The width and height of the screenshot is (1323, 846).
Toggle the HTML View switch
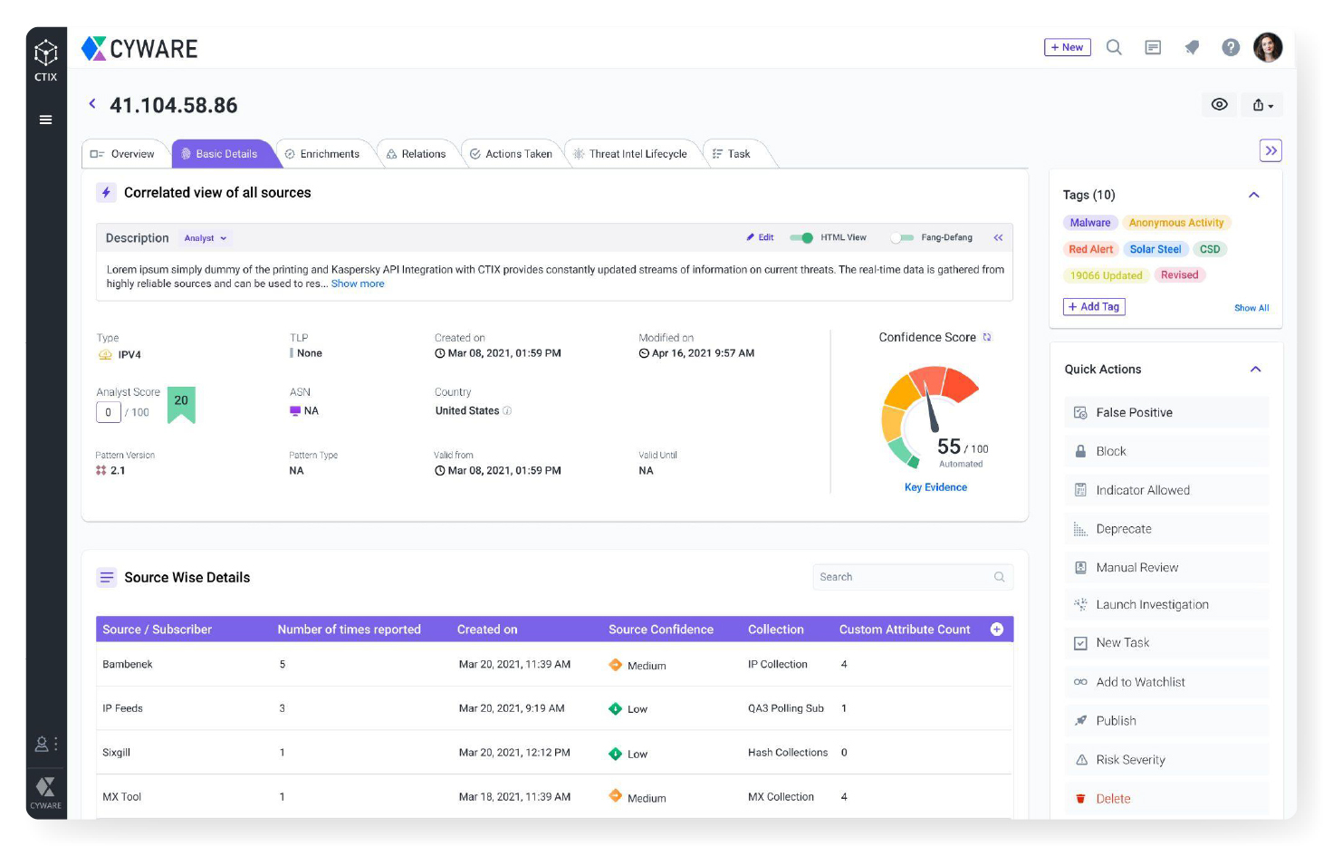[x=801, y=238]
